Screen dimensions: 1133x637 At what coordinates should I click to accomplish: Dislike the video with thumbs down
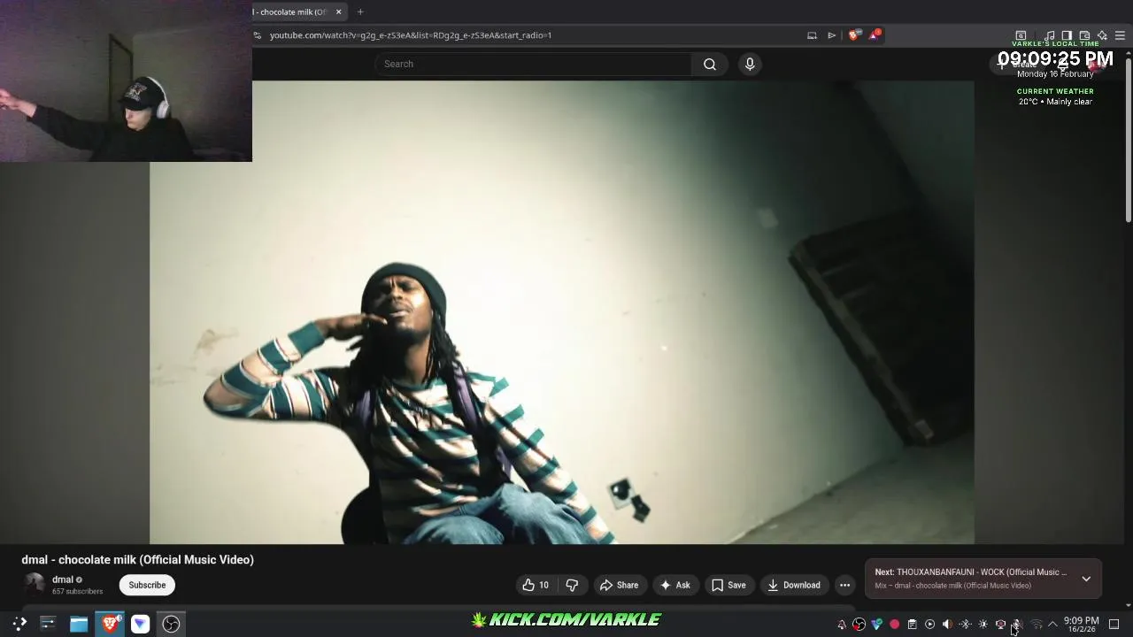coord(572,585)
